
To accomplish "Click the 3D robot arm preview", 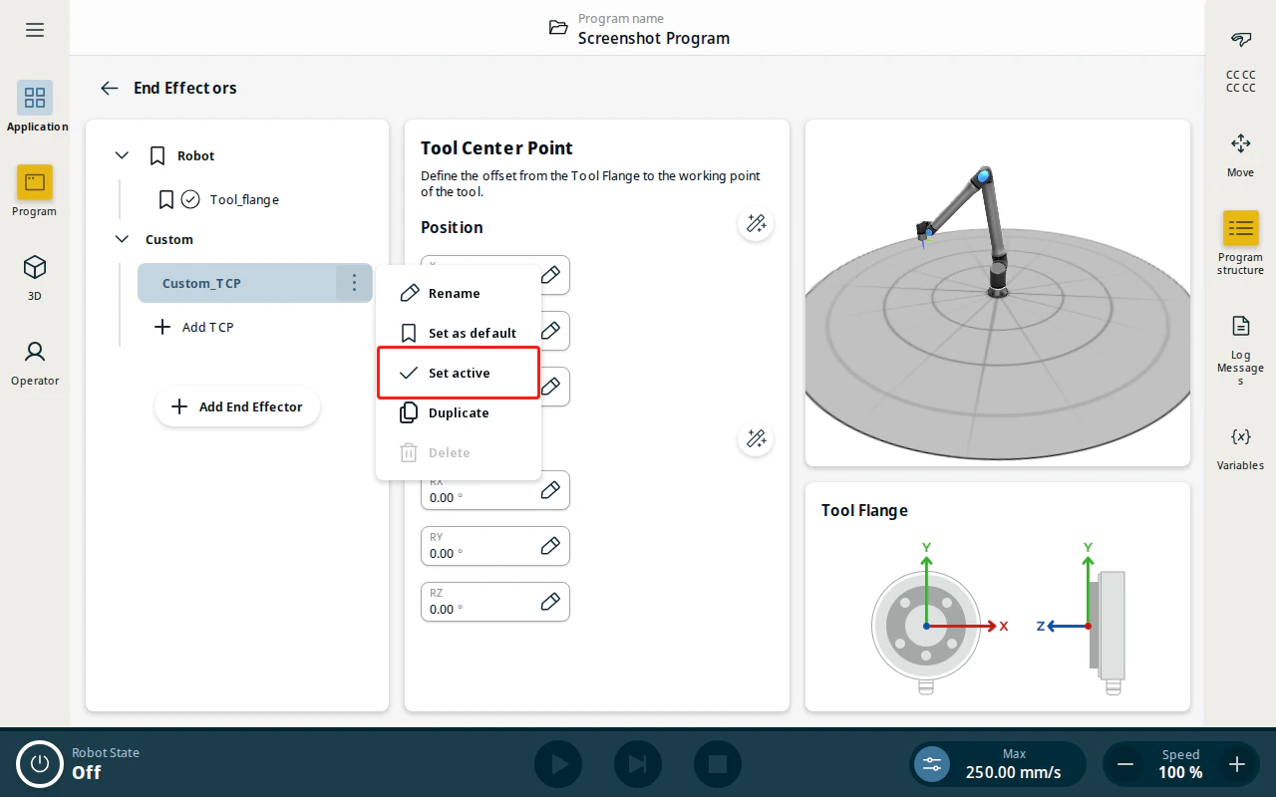I will (998, 293).
